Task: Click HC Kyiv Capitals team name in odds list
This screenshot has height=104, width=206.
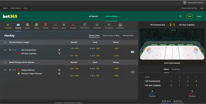Action: click(x=29, y=53)
